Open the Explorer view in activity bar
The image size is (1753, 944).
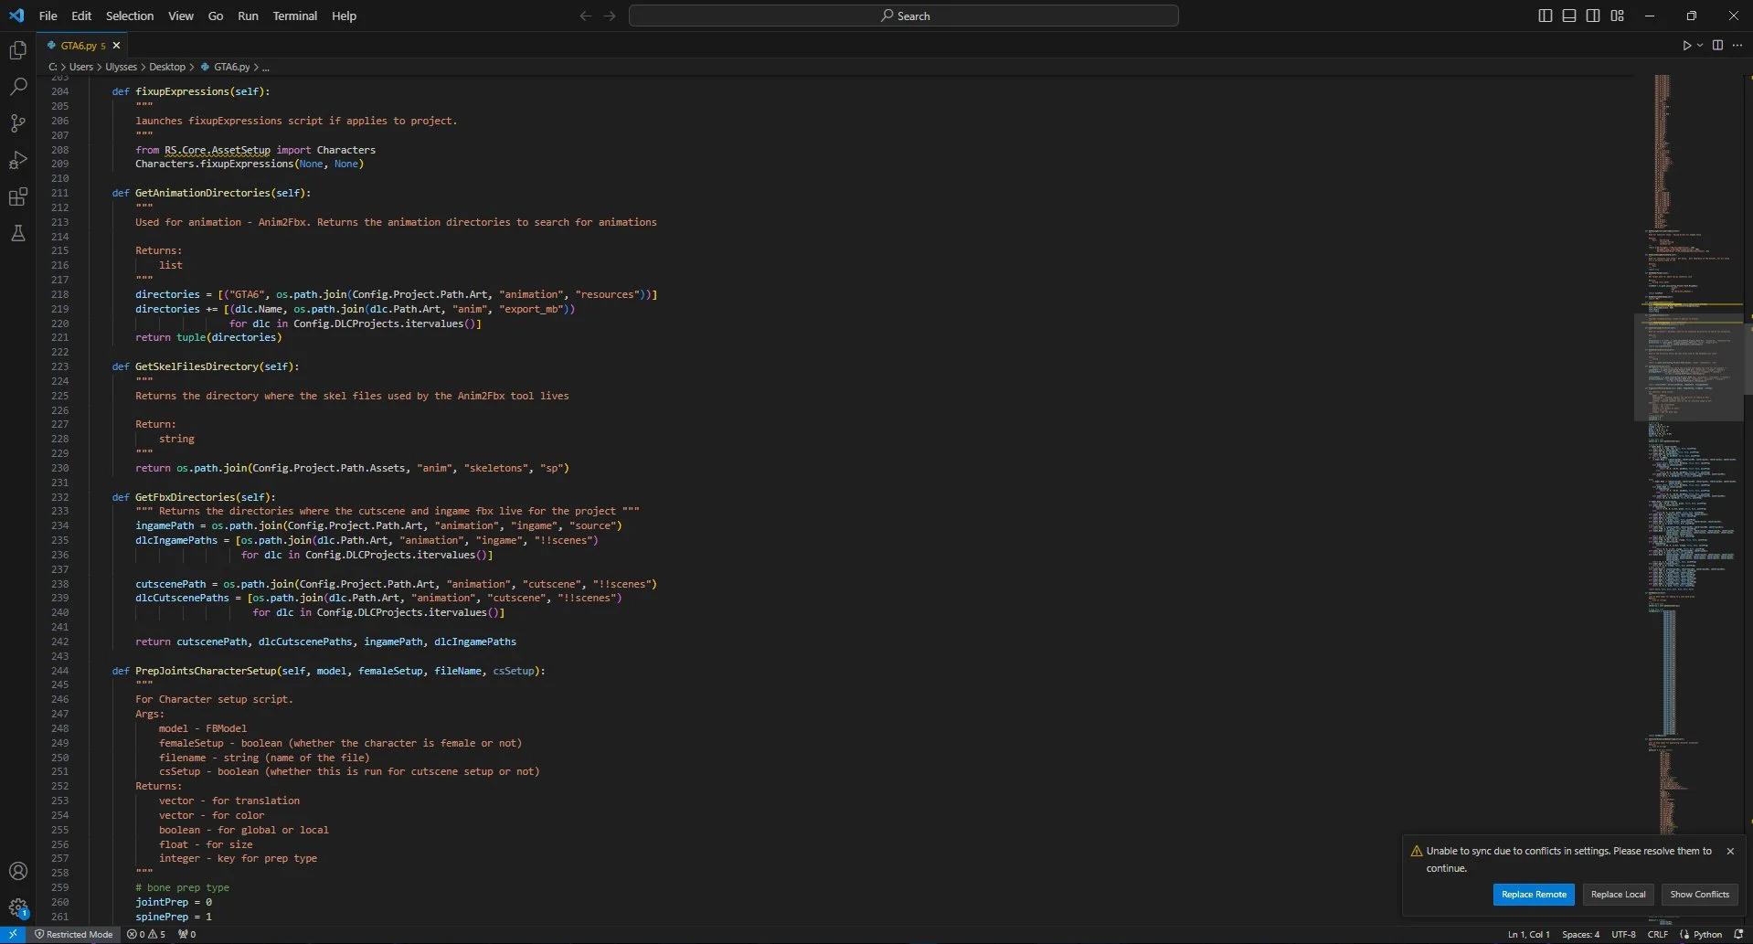pos(17,50)
